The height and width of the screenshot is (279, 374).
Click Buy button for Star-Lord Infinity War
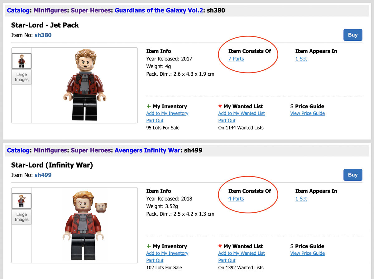pos(353,175)
